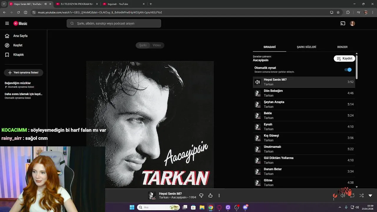Open Chrome extensions puzzle icon
Image resolution: width=377 pixels, height=212 pixels.
pyautogui.click(x=348, y=12)
